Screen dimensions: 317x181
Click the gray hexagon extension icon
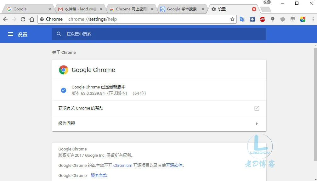point(283,19)
